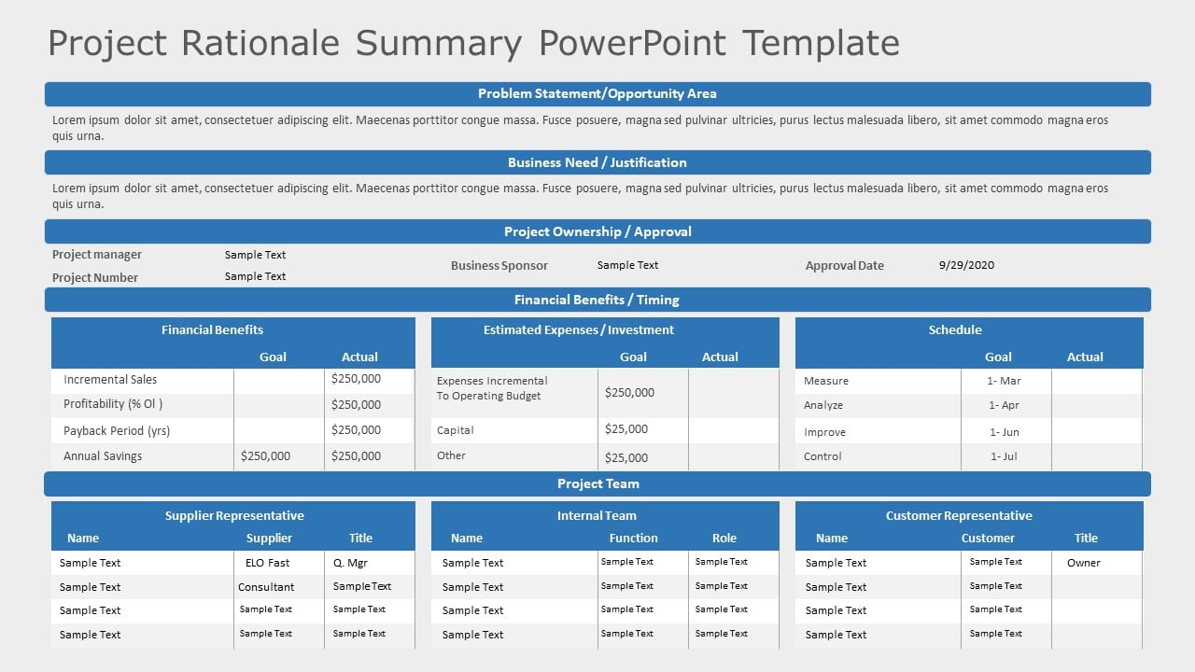The height and width of the screenshot is (672, 1195).
Task: Click the Project manager sample text
Action: [x=255, y=255]
